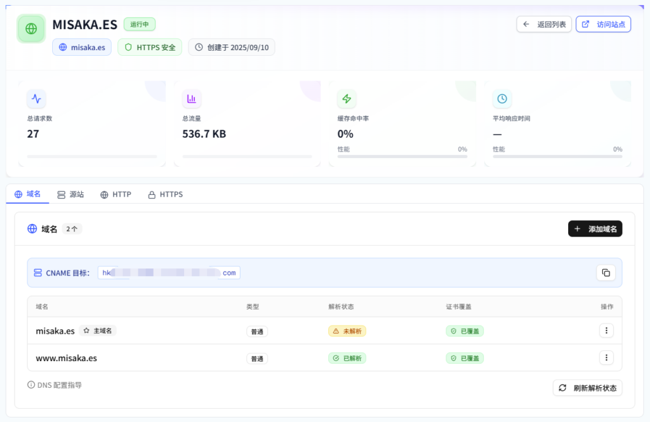The image size is (650, 422).
Task: Click the green globe site icon
Action: [x=31, y=29]
